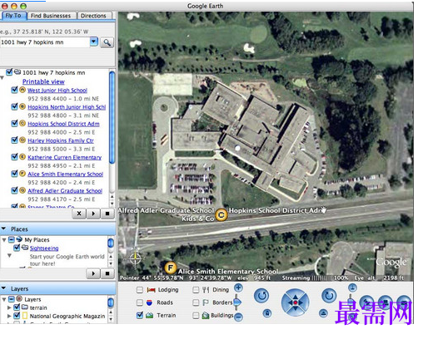This screenshot has width=428, height=339.
Task: Click the Layers panel scrollbar
Action: coord(111,302)
